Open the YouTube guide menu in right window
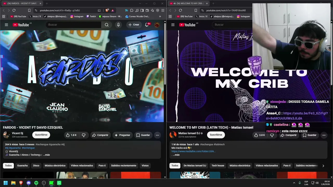The height and width of the screenshot is (187, 333). tap(173, 25)
